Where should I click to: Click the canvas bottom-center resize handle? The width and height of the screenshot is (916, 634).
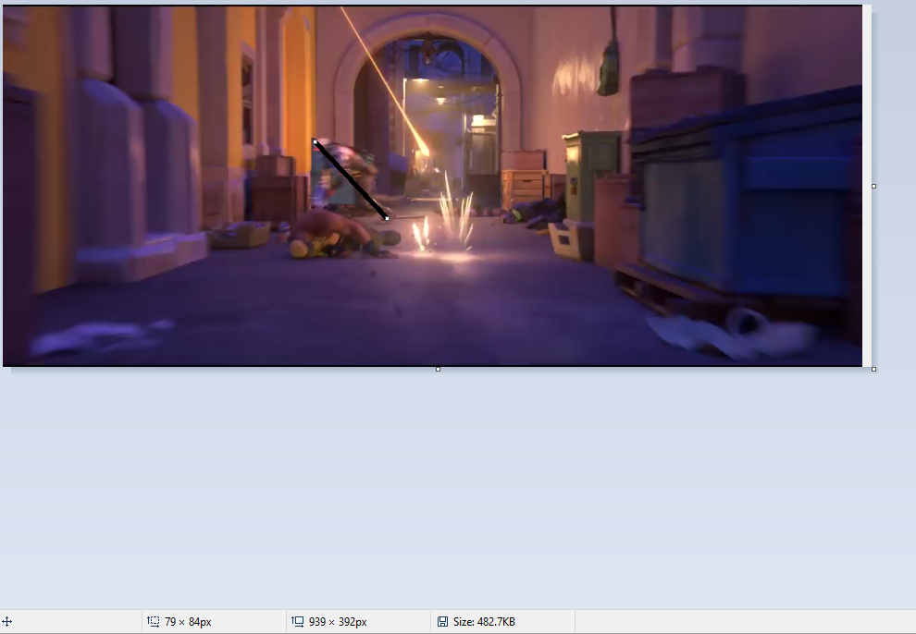[439, 369]
